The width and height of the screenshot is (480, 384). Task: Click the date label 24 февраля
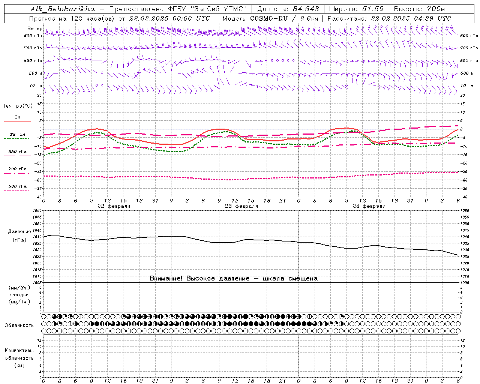click(x=369, y=206)
